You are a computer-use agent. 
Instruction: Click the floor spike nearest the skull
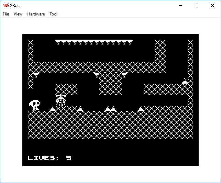tap(52, 109)
